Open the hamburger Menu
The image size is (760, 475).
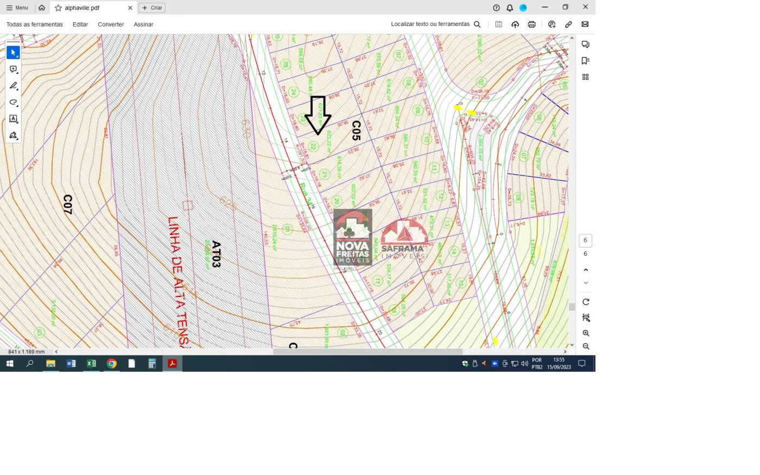(17, 8)
